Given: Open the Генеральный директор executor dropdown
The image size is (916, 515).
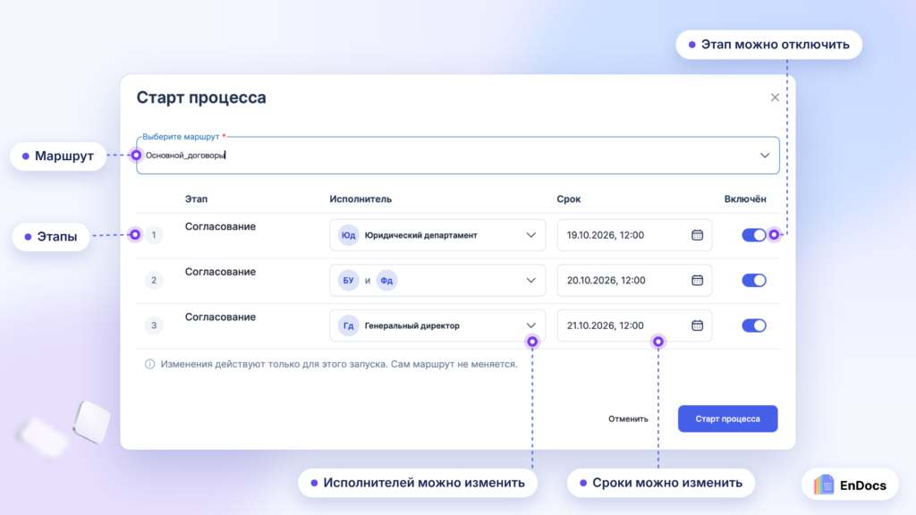Looking at the screenshot, I should [x=437, y=325].
